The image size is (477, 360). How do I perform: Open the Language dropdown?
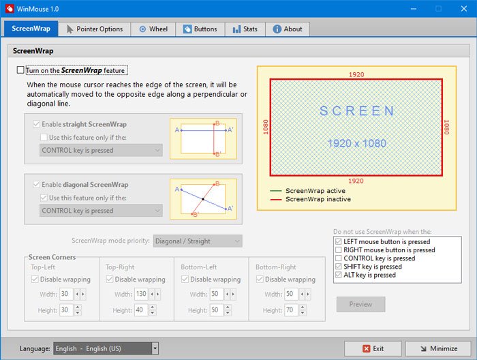(106, 348)
